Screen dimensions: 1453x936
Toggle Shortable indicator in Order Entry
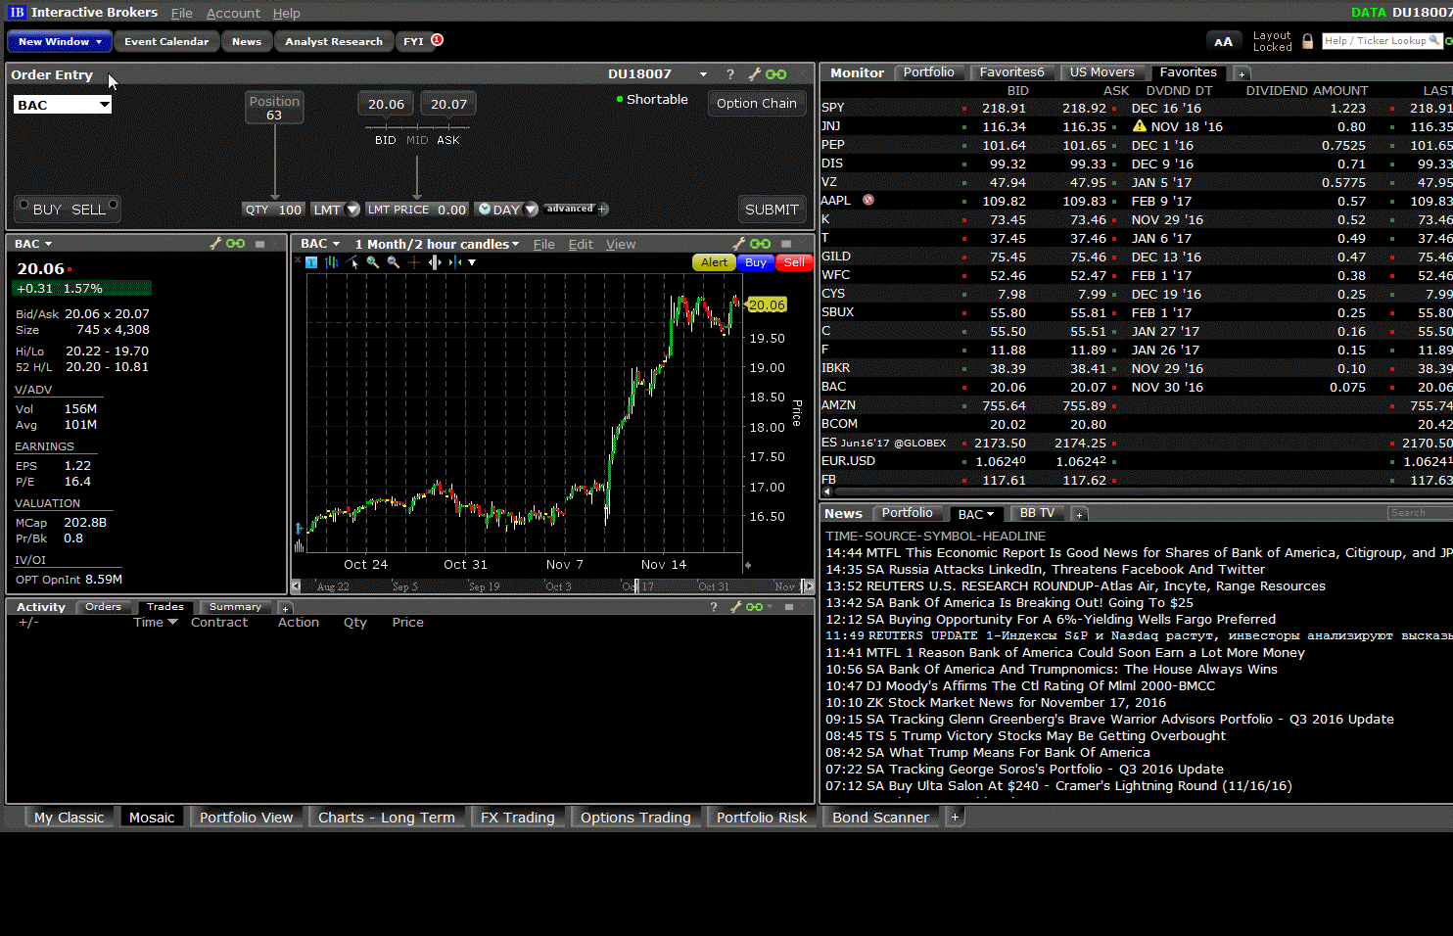tap(652, 99)
